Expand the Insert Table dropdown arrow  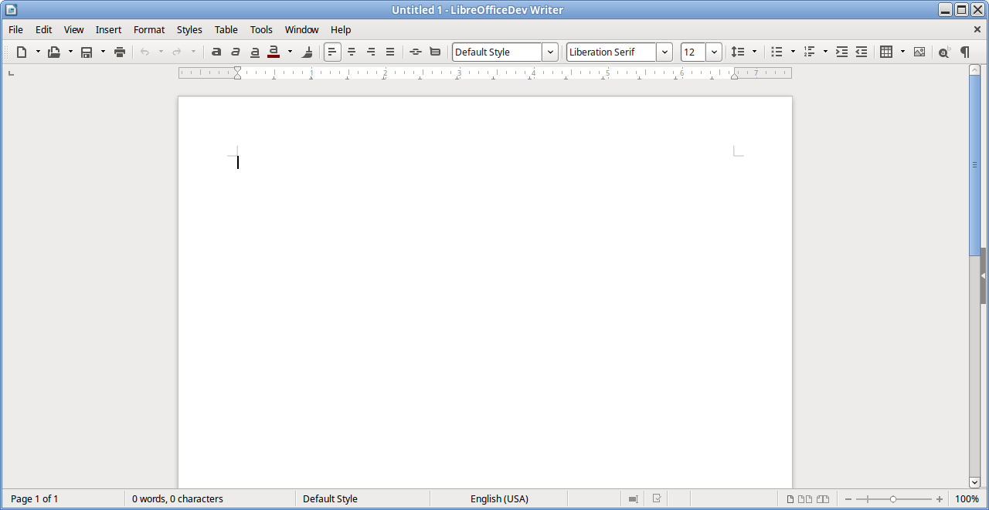click(x=902, y=52)
